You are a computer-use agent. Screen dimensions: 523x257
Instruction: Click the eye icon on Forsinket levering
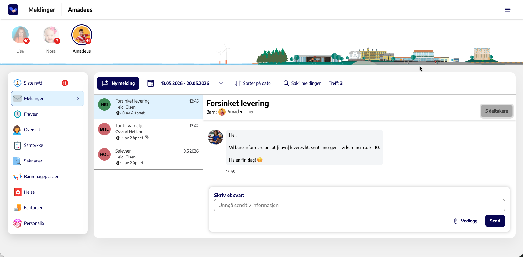point(118,113)
